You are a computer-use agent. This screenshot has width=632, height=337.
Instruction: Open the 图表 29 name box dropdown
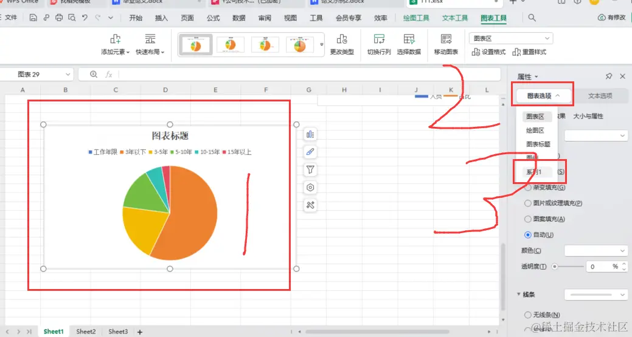click(68, 75)
